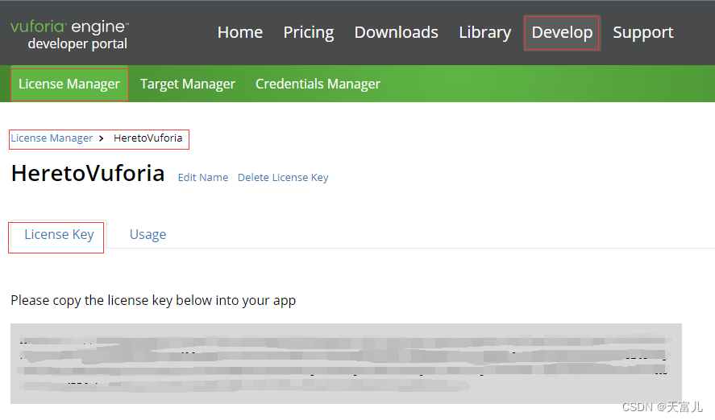Screen dimensions: 715x420
Task: Click the Delete License Key link
Action: pyautogui.click(x=283, y=178)
